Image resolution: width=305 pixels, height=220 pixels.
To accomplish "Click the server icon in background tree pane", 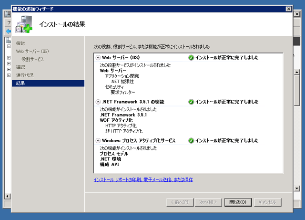I will coord(9,40).
